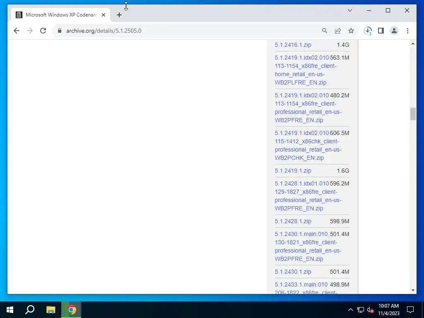Viewport: 424px width, 318px height.
Task: Open File Explorer from taskbar
Action: 51,310
